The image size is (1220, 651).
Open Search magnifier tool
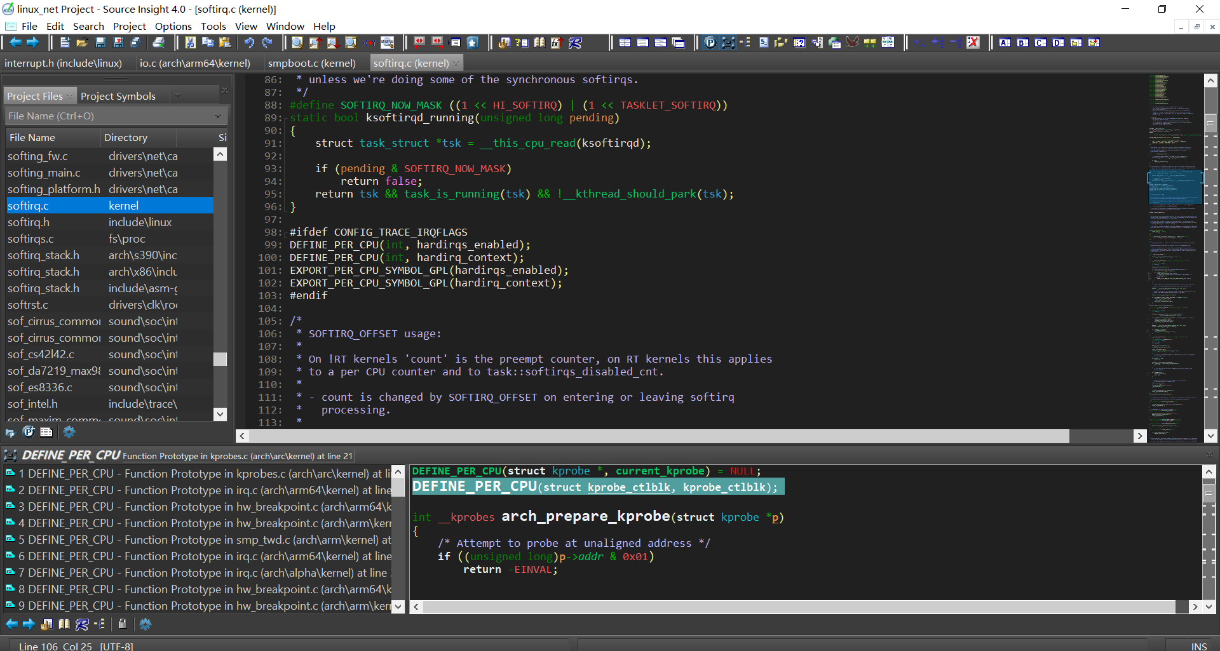(297, 43)
